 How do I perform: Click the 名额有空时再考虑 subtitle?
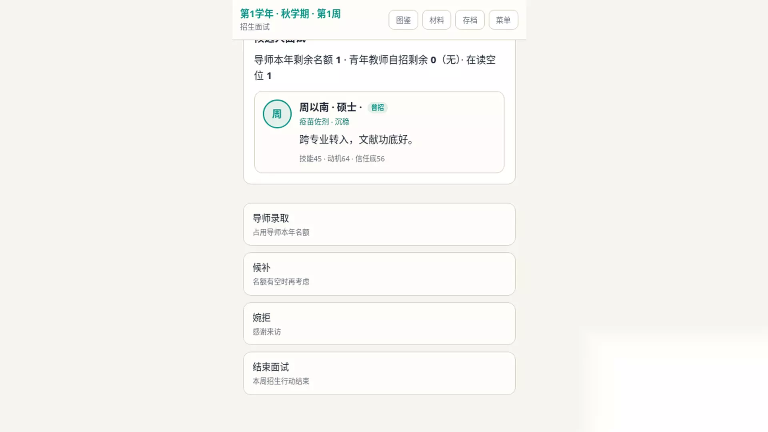[x=281, y=282]
